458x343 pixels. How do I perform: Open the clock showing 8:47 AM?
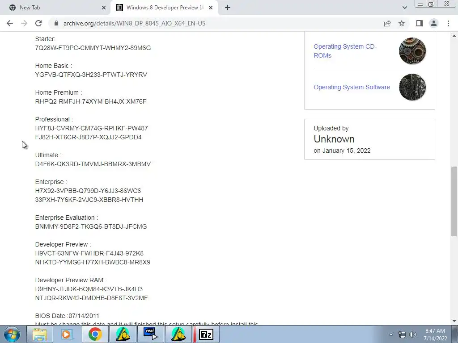[x=435, y=335]
